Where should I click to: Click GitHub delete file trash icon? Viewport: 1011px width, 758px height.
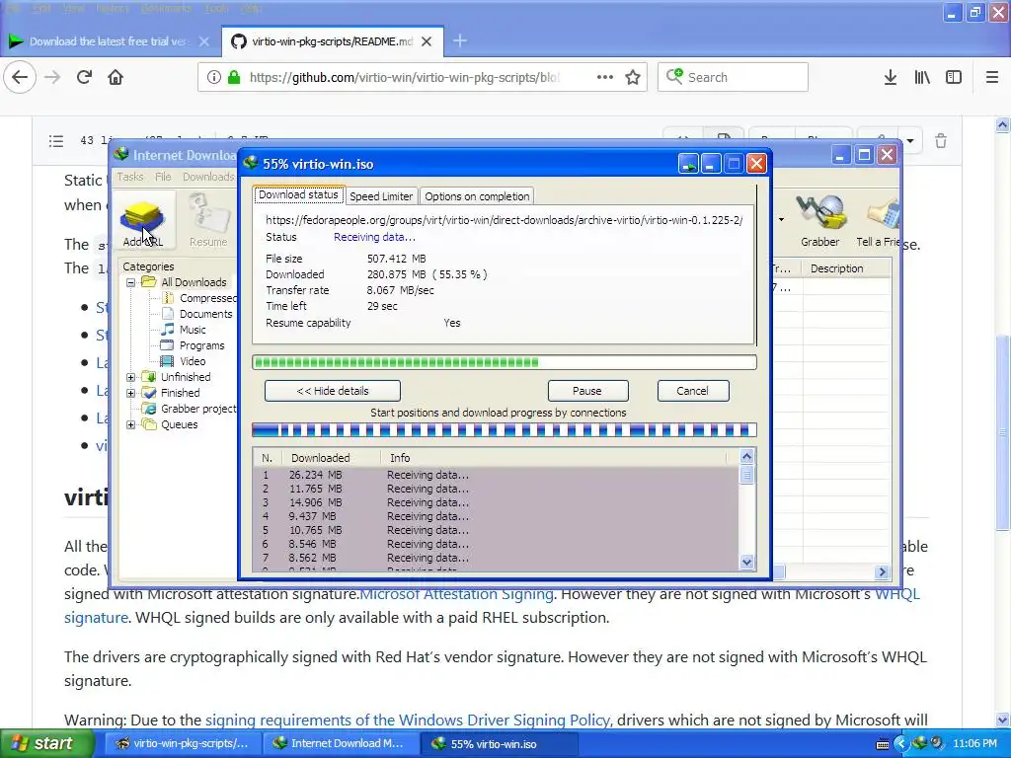coord(941,140)
